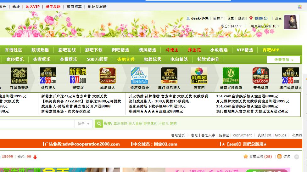The image size is (307, 172).
Task: Open the user avatar photo
Action: point(292,22)
